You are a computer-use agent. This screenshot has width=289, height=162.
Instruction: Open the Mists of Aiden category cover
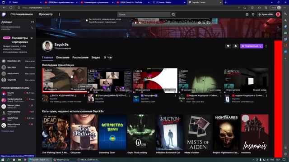tap(198, 132)
